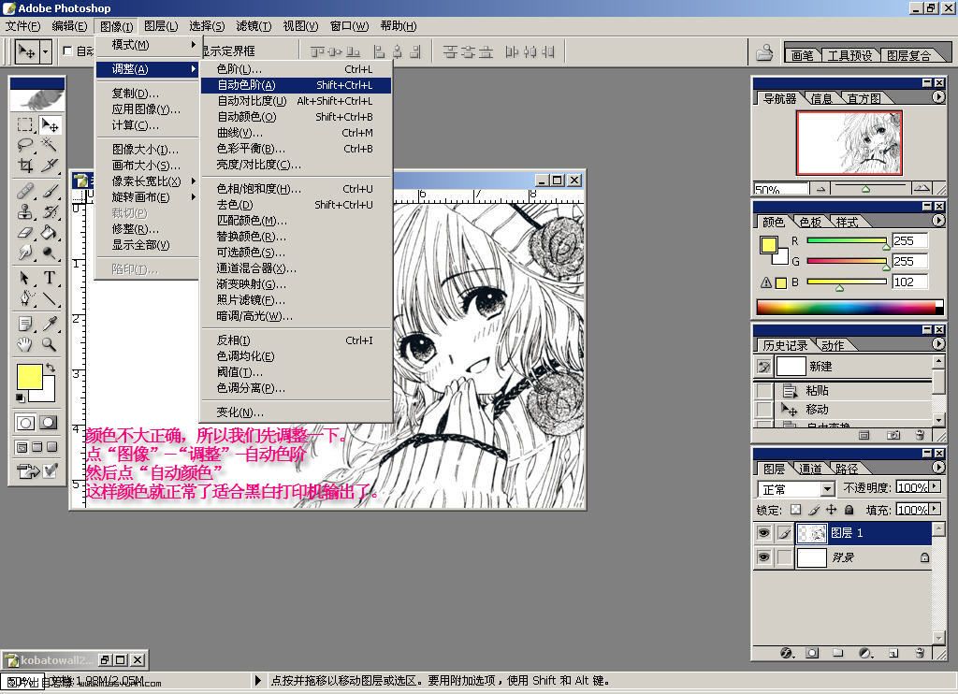Toggle visibility of 背景 layer
This screenshot has height=694, width=958.
point(763,557)
